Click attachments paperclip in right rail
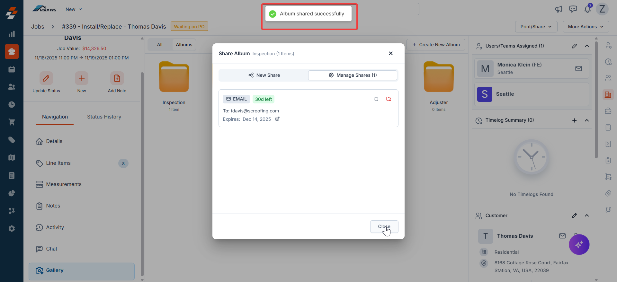This screenshot has height=282, width=617. tap(608, 193)
